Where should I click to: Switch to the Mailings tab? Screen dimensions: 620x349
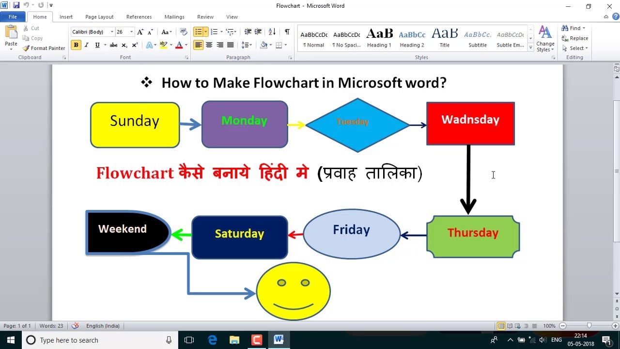[x=174, y=17]
